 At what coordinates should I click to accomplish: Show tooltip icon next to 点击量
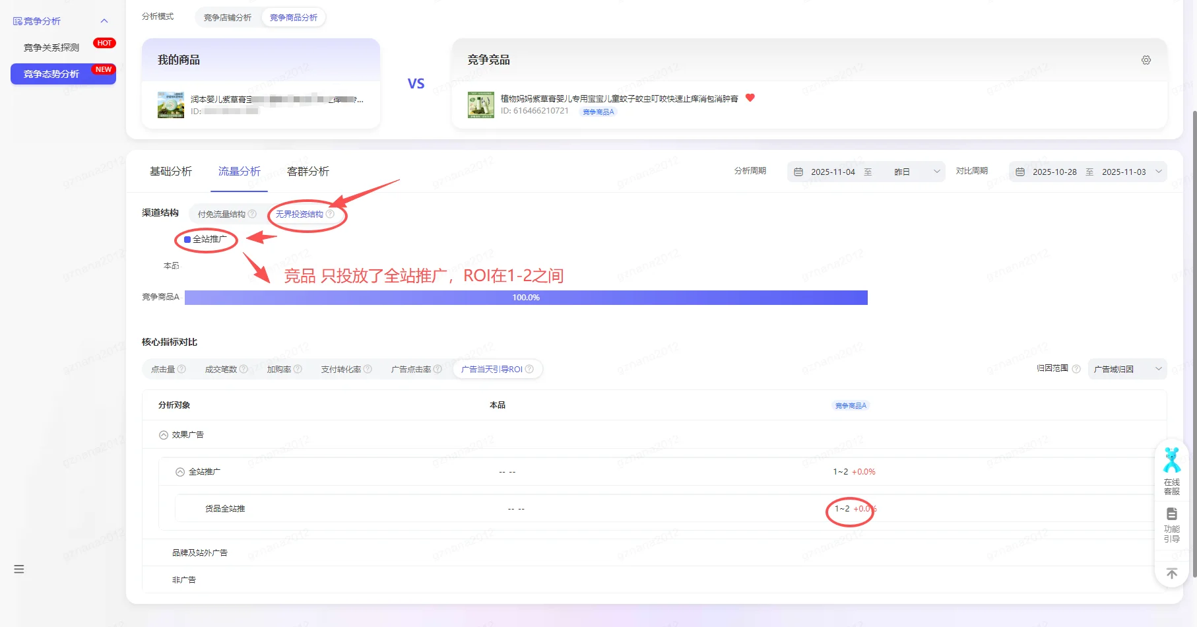coord(181,369)
